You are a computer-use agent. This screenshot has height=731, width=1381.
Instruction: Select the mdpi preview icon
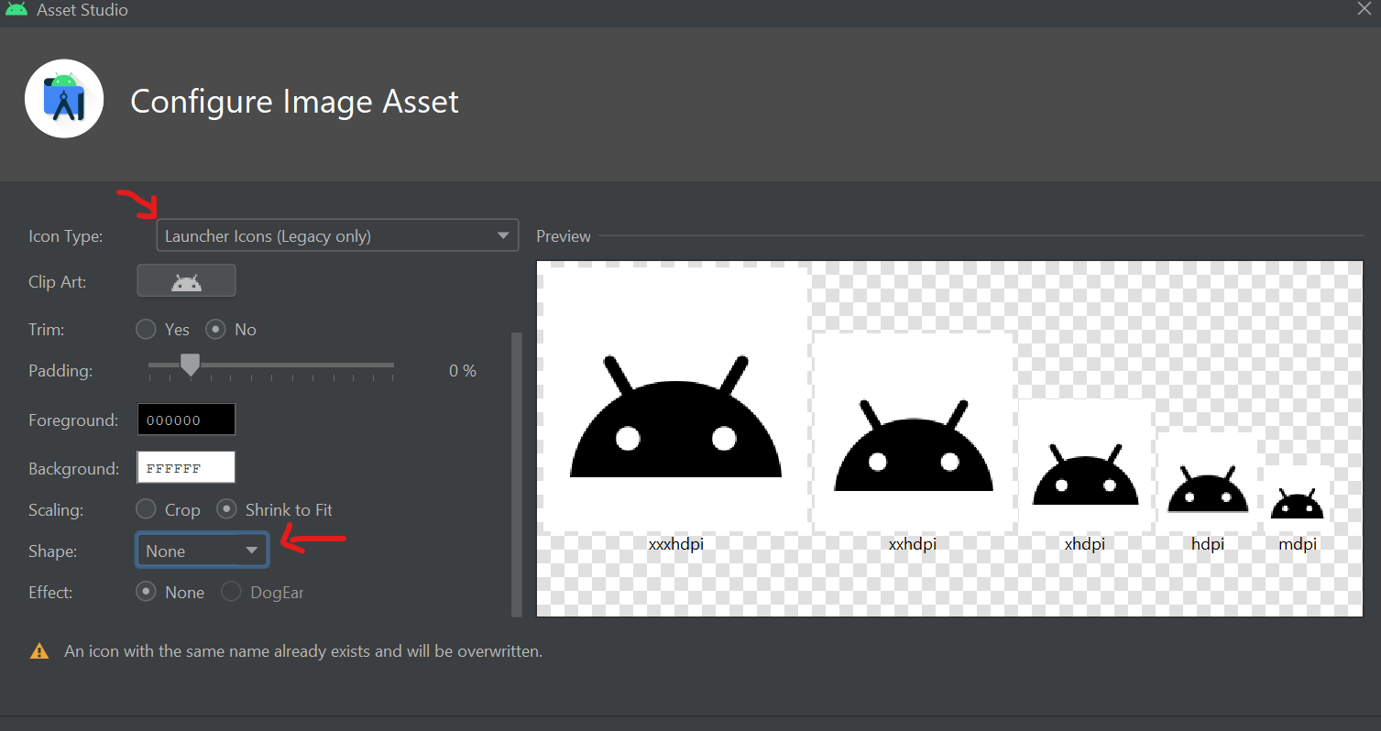click(x=1297, y=495)
